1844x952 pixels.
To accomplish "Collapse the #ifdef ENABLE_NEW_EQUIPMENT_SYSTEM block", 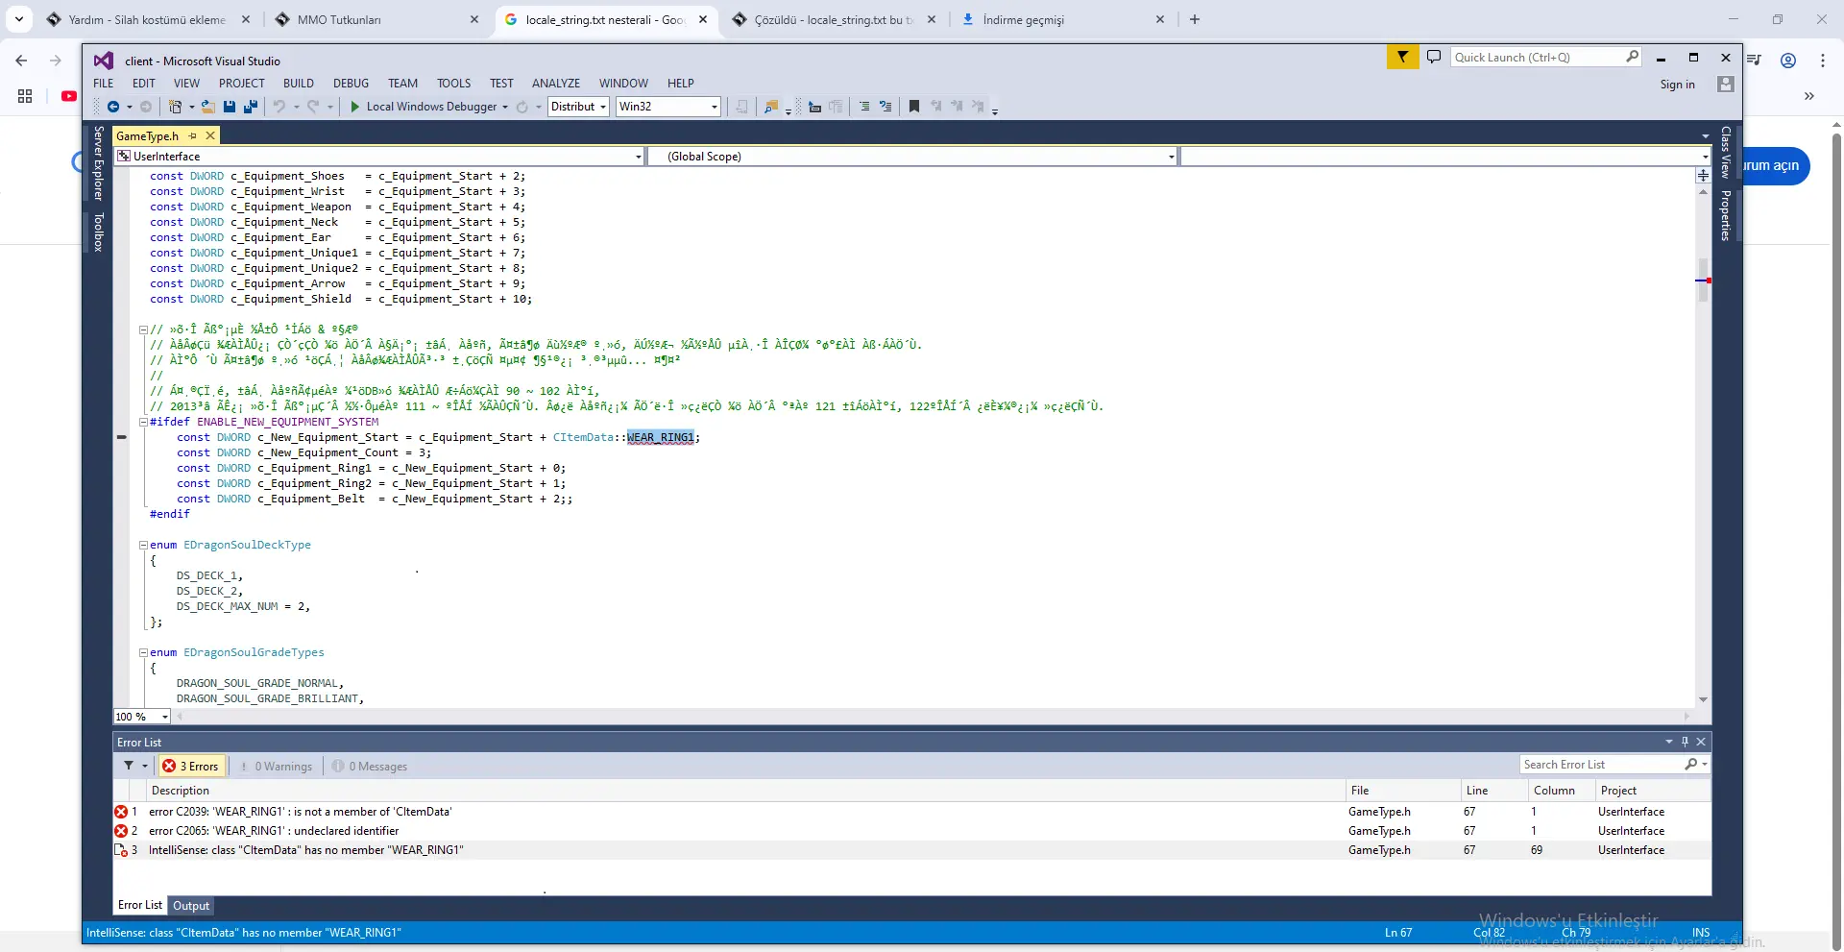I will pyautogui.click(x=143, y=422).
